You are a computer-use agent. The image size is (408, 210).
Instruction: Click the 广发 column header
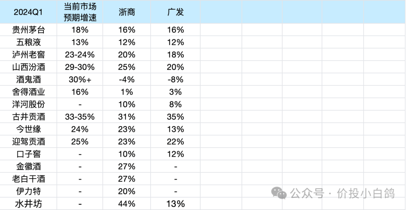[175, 12]
